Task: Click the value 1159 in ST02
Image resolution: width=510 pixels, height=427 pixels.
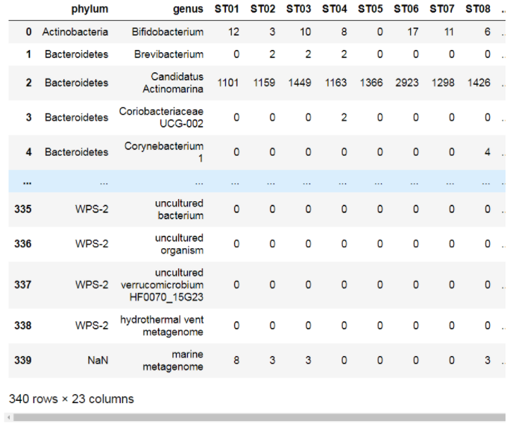Action: [264, 83]
